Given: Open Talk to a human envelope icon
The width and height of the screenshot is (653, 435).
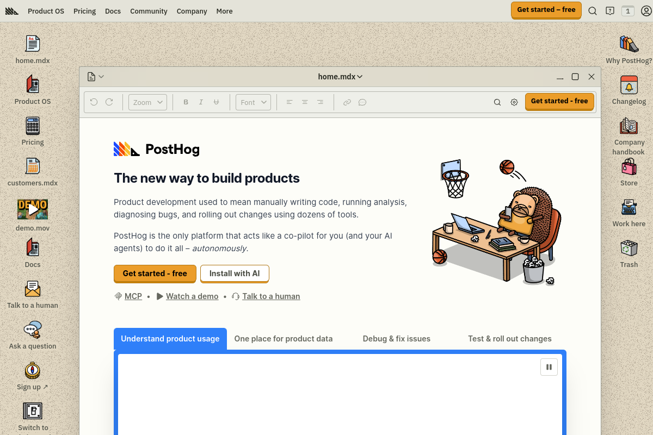Looking at the screenshot, I should (33, 289).
